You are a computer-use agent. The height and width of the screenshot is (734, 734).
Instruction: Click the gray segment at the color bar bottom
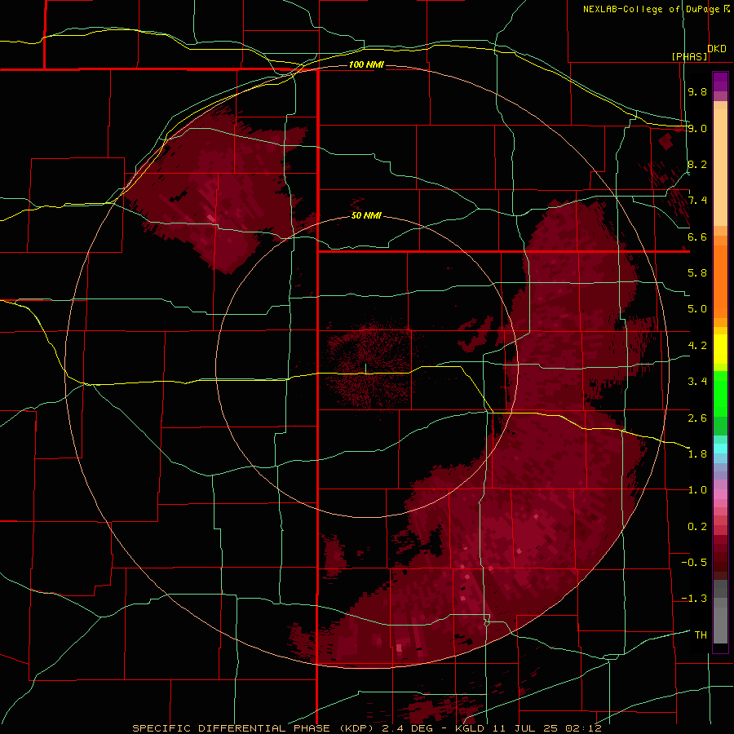coord(720,611)
